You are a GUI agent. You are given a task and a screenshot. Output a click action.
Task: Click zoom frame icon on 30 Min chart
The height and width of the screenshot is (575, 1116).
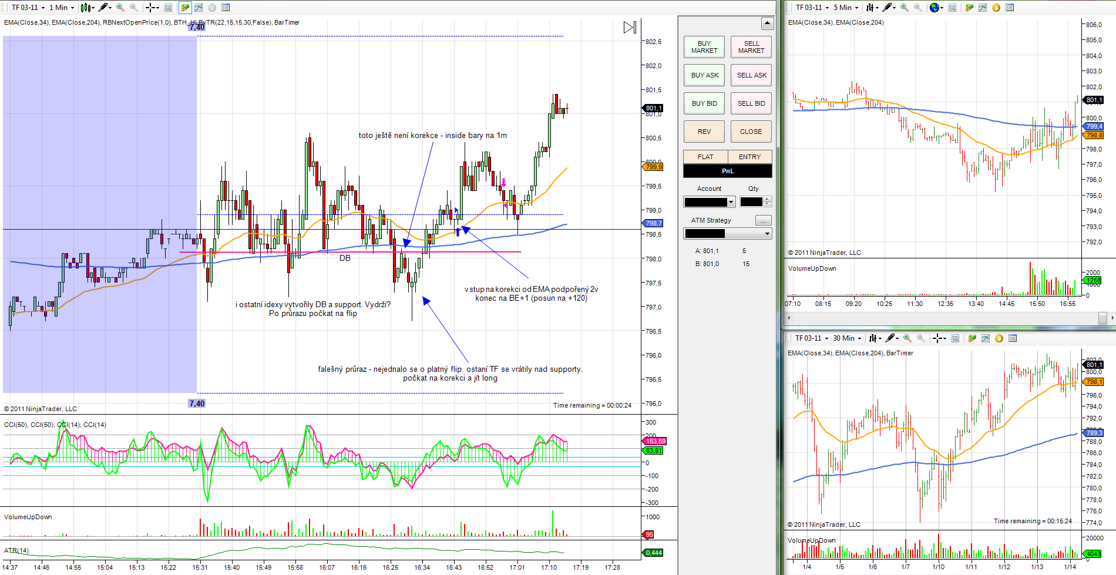click(955, 338)
